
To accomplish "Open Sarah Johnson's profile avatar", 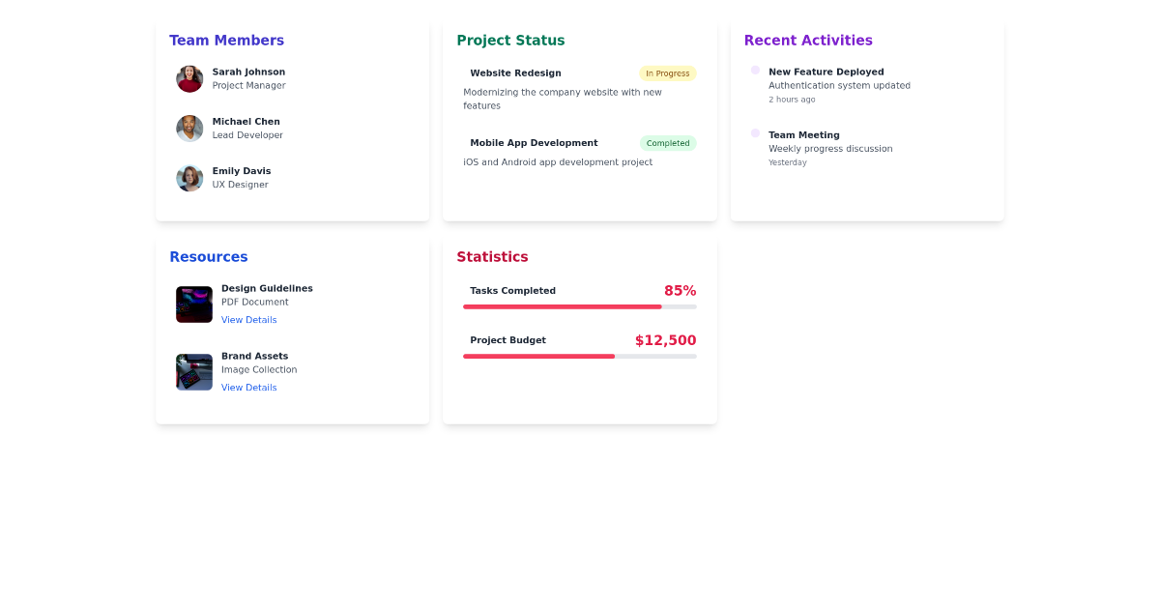I will [189, 78].
